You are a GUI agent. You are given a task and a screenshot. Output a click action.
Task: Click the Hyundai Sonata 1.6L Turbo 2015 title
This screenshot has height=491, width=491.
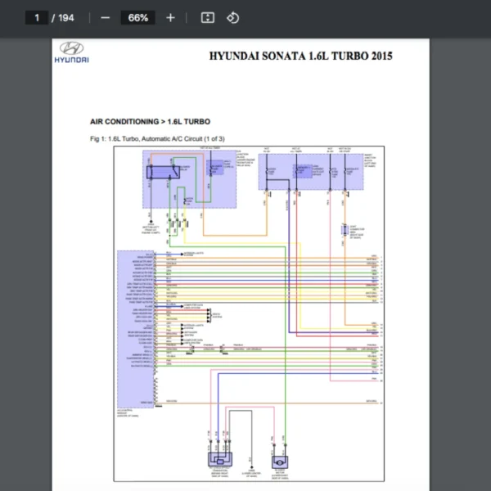click(300, 56)
